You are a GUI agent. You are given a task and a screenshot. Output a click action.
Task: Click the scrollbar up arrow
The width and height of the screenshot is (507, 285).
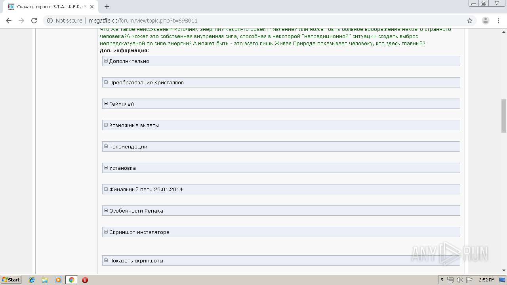(504, 32)
